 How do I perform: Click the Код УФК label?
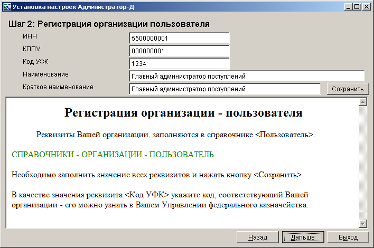tap(35, 61)
